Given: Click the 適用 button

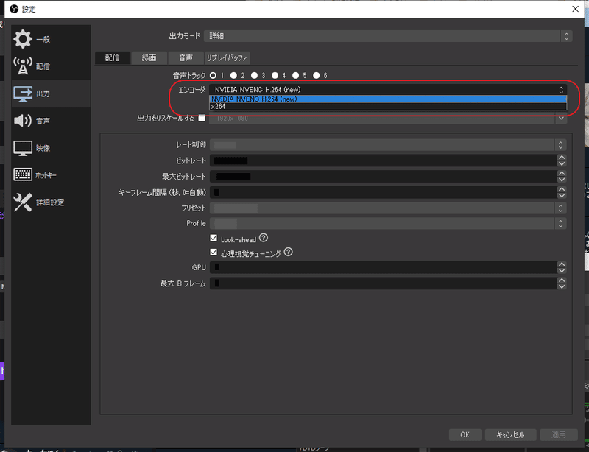Looking at the screenshot, I should point(559,435).
